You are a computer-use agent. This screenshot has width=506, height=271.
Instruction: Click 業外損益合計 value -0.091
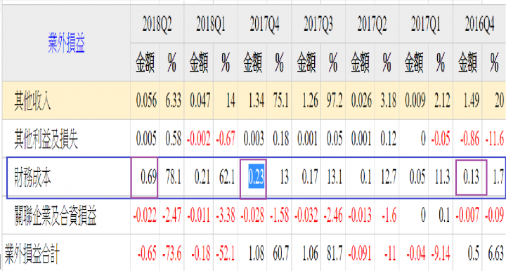360,253
